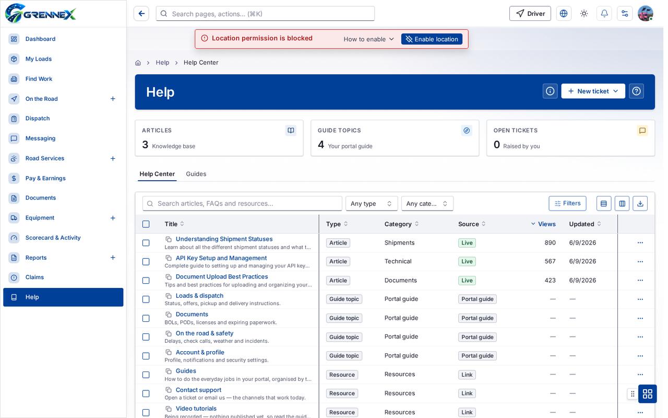Expand Road Services sidebar section
The height and width of the screenshot is (418, 668).
(x=113, y=158)
